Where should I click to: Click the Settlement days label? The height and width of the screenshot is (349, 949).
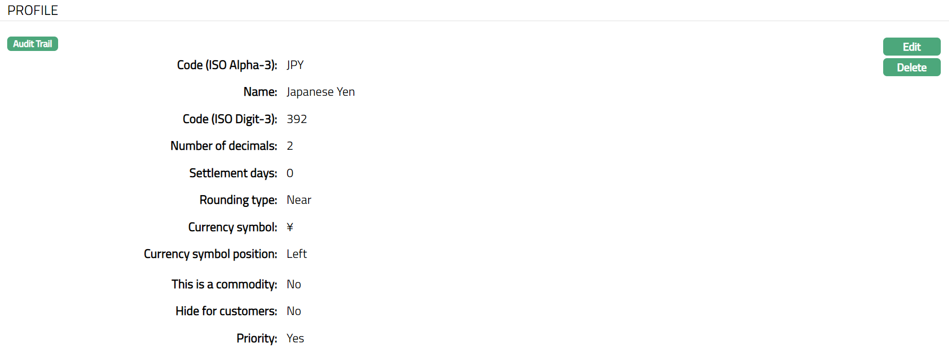pos(233,173)
